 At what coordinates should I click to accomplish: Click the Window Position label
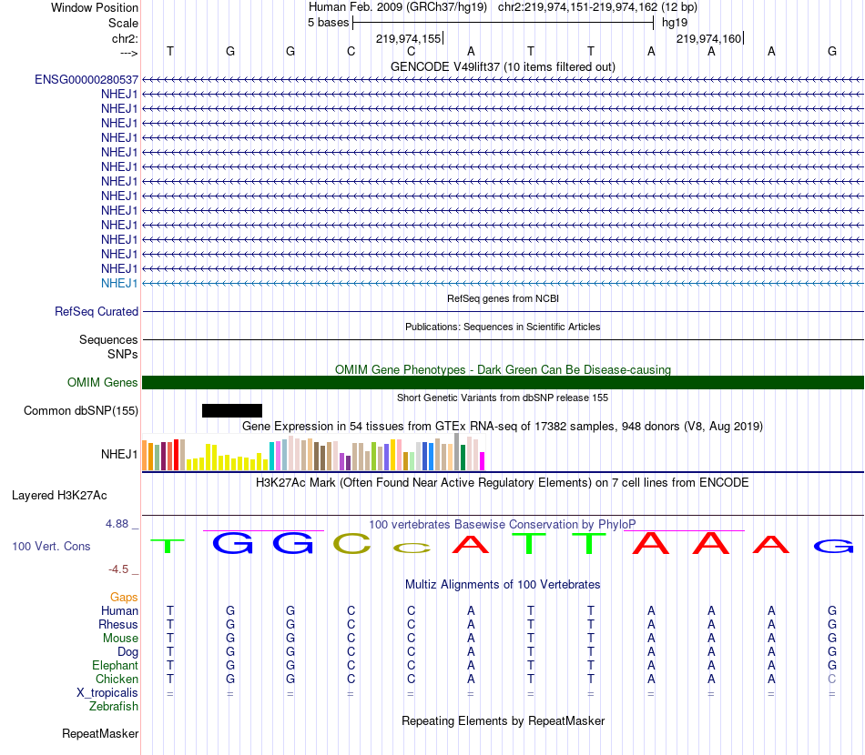click(x=95, y=7)
